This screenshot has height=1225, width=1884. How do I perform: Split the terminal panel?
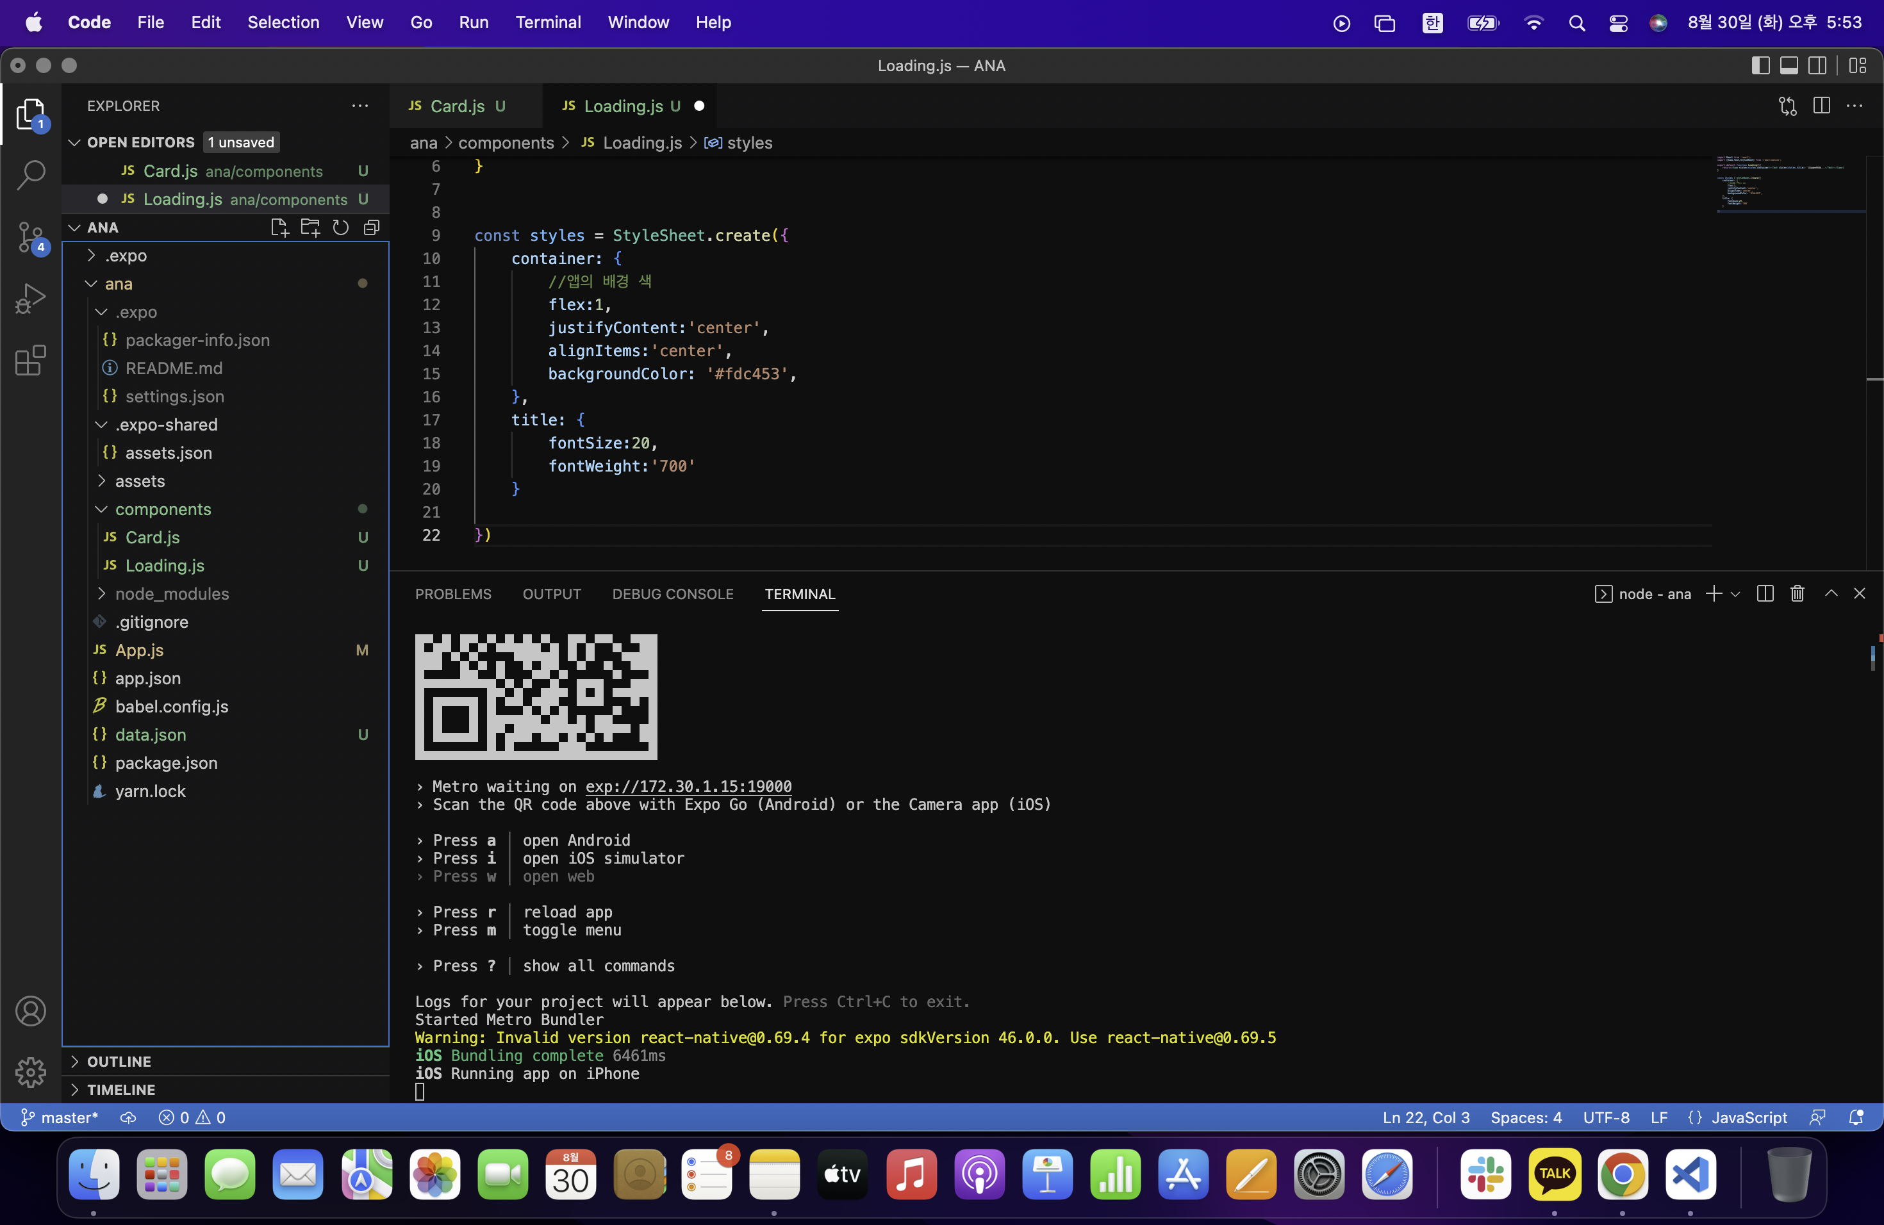1764,593
